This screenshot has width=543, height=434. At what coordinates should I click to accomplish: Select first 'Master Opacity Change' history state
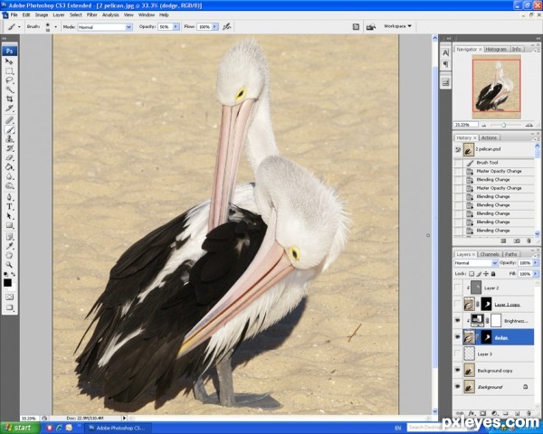click(x=499, y=171)
